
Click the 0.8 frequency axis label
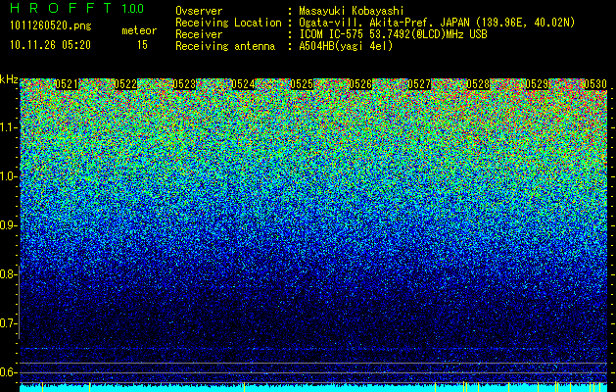coord(8,274)
